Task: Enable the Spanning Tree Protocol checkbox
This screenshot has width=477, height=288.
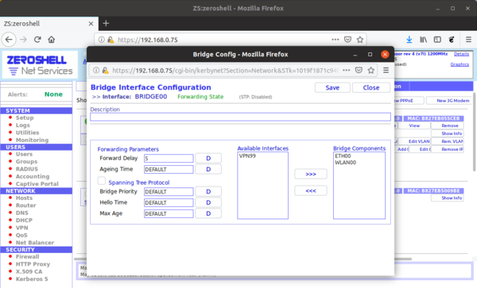Action: pyautogui.click(x=101, y=181)
